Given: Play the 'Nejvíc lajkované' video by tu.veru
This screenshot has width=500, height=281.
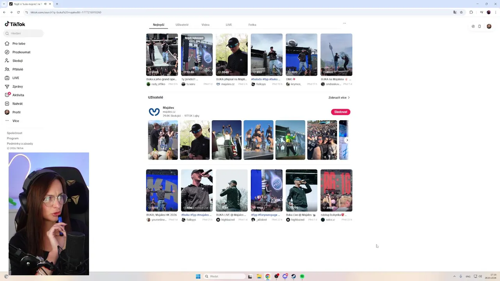Looking at the screenshot, I should click(x=197, y=55).
